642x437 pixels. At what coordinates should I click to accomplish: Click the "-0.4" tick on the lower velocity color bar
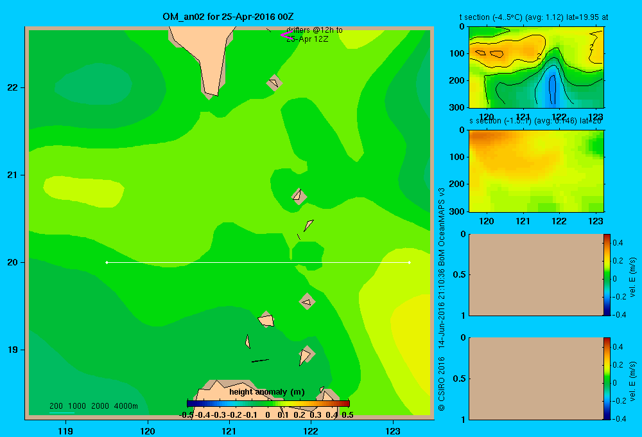(x=619, y=419)
